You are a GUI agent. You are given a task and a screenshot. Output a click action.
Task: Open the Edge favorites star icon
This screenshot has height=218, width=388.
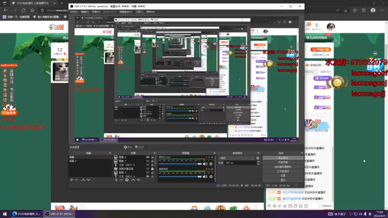[x=355, y=10]
